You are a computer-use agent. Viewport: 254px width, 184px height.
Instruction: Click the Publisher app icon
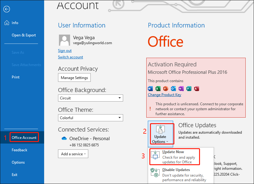tap(189, 89)
